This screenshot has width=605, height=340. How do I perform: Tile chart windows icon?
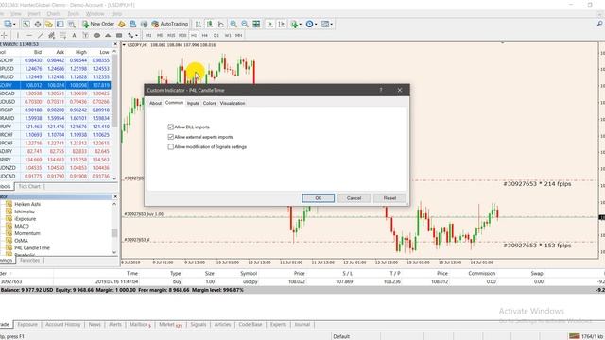point(256,24)
